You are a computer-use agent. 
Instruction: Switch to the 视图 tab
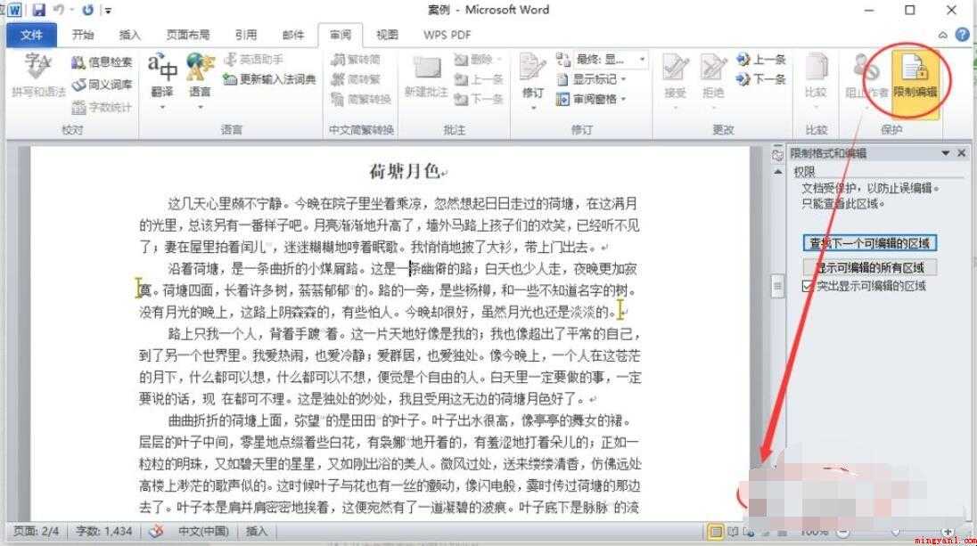click(x=387, y=35)
